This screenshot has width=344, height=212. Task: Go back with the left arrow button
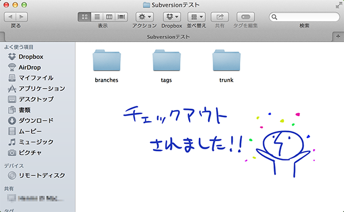pyautogui.click(x=10, y=17)
